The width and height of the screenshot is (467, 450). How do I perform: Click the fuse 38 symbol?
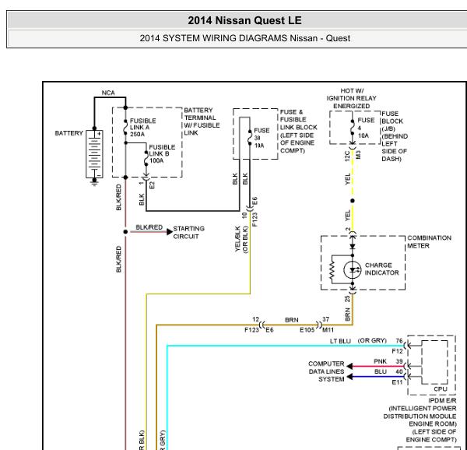250,137
